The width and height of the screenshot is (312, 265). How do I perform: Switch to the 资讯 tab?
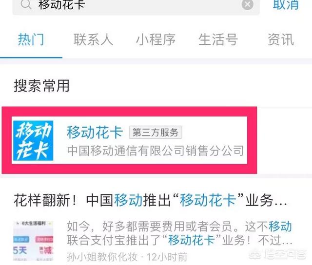point(281,39)
